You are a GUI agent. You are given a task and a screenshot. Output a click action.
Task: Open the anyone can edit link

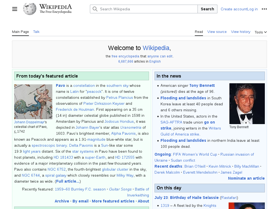tap(160, 56)
